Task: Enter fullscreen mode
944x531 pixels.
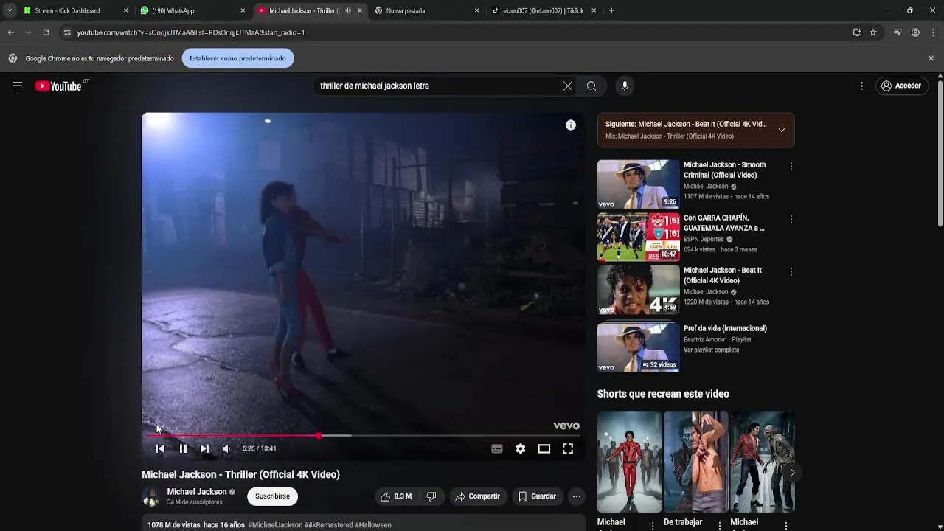Action: pyautogui.click(x=568, y=448)
